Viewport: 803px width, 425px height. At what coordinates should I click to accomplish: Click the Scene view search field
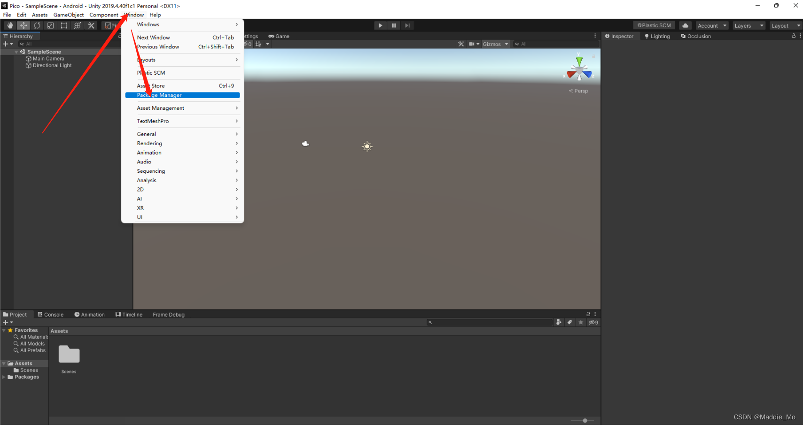556,44
